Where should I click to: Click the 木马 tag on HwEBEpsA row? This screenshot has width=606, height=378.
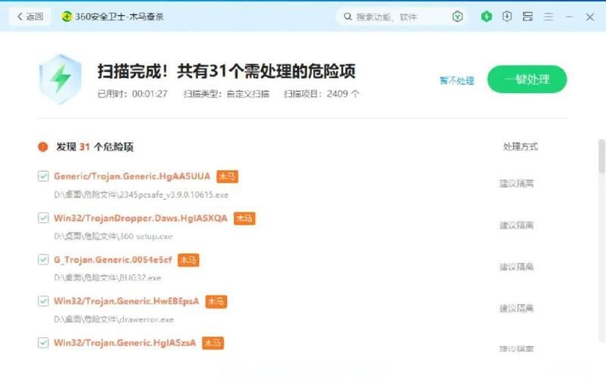click(x=216, y=301)
